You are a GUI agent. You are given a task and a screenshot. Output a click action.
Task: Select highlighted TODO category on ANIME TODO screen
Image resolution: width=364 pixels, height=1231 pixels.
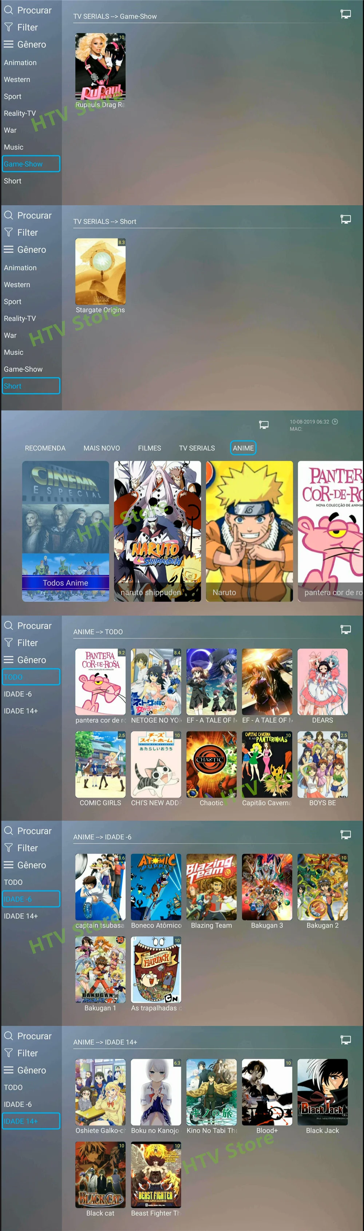(31, 677)
